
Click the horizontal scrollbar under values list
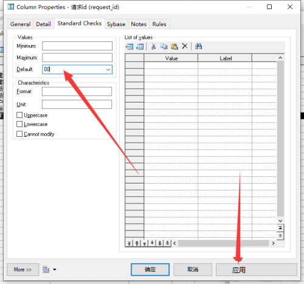(224, 243)
